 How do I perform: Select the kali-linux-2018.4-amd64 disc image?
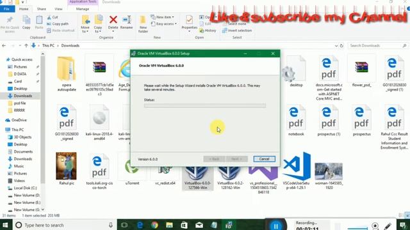coord(99,123)
